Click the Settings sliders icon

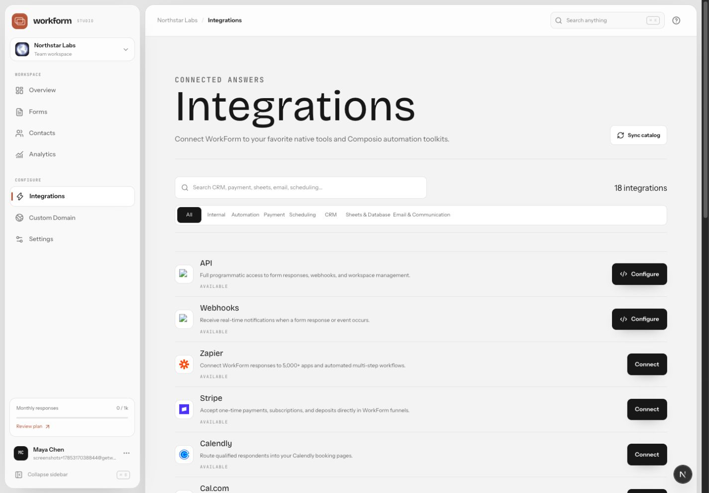19,239
